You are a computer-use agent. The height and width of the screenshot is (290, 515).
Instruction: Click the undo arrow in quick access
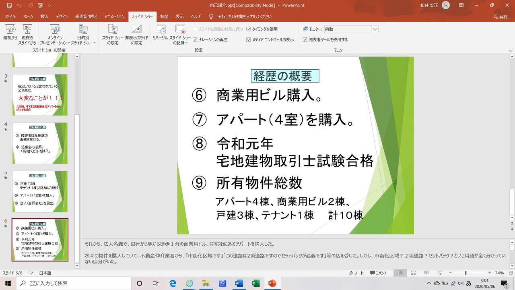[x=19, y=6]
